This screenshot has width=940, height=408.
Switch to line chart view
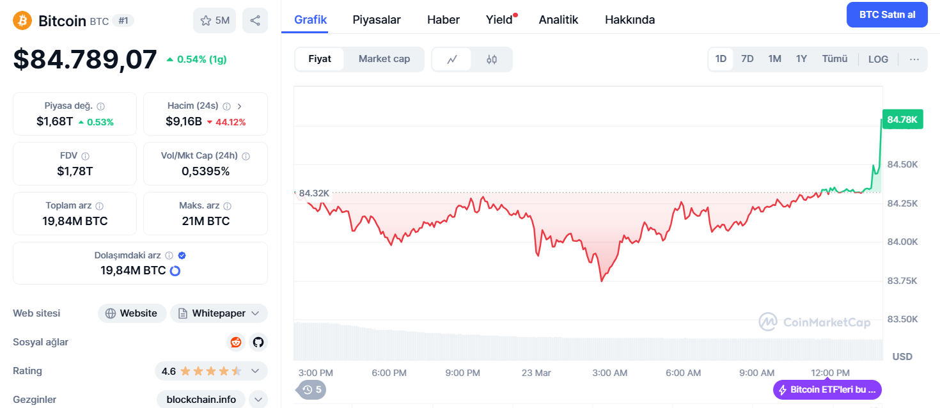click(x=452, y=59)
